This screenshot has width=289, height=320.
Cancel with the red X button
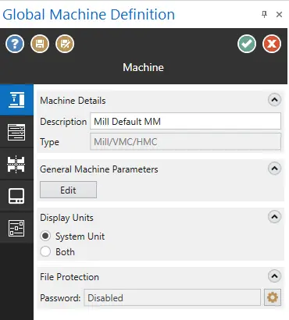pyautogui.click(x=272, y=44)
